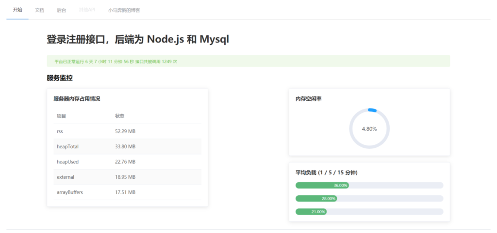Viewport: 497px width, 233px height.
Task: Select the heapTotal table row
Action: click(127, 146)
